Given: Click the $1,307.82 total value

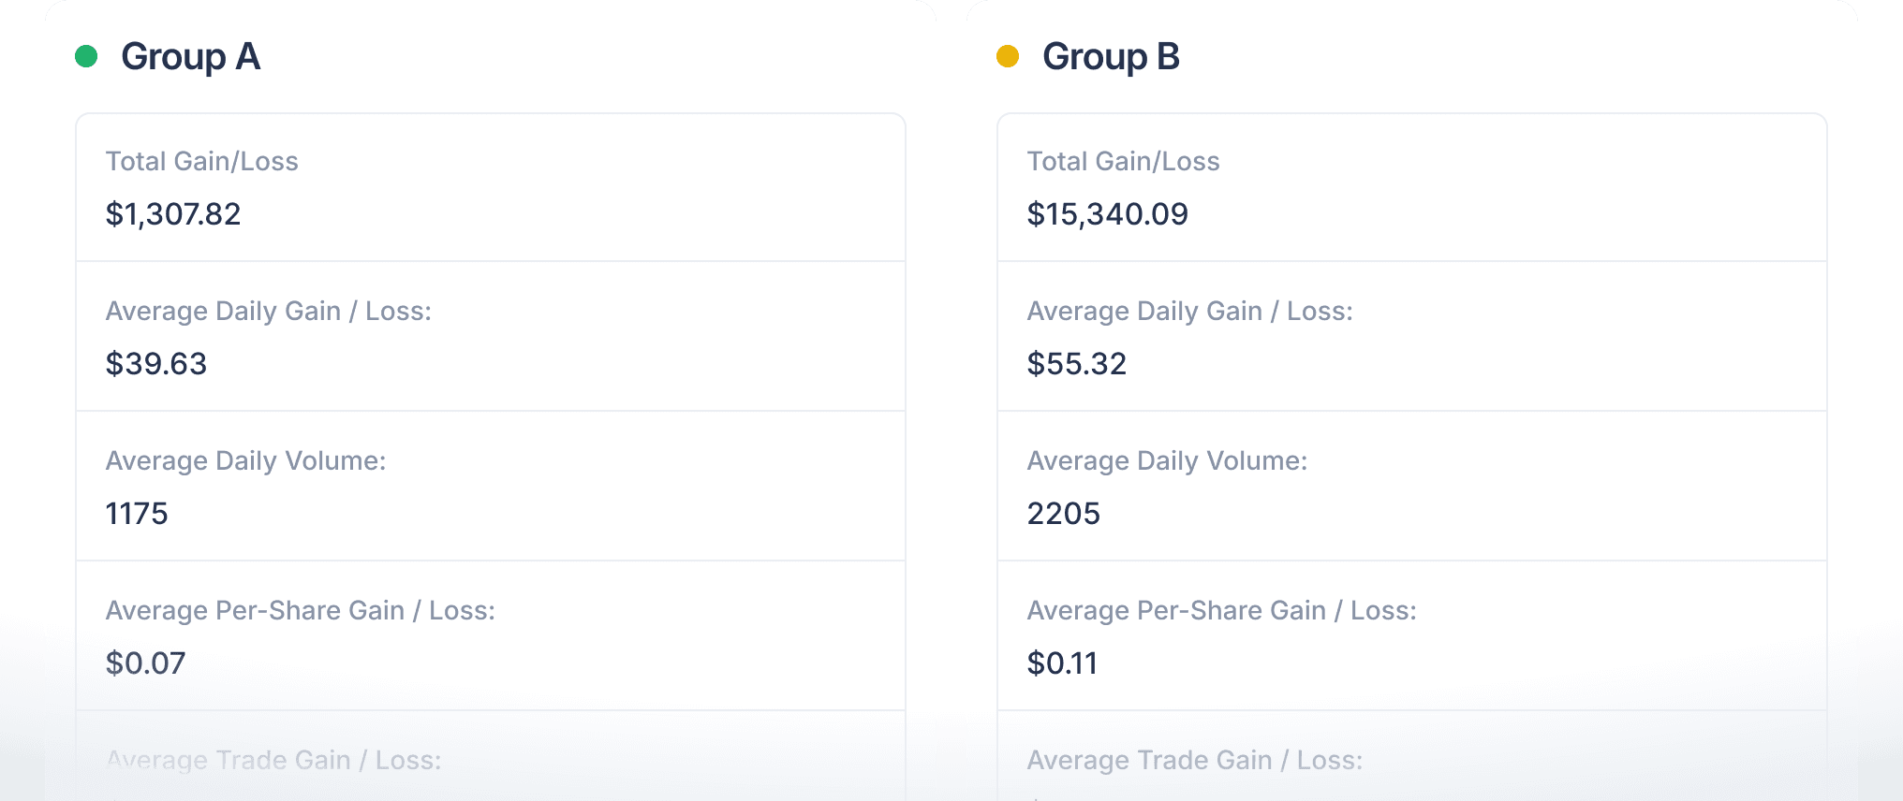Looking at the screenshot, I should [x=173, y=214].
